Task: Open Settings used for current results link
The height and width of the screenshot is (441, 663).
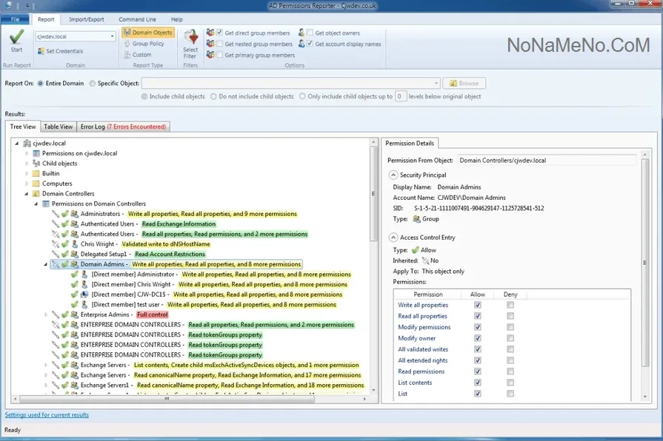Action: tap(47, 415)
